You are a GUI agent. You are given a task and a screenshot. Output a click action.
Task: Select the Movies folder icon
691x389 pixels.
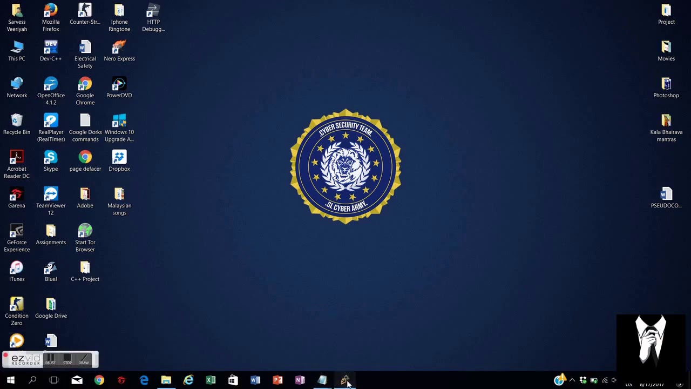(x=666, y=51)
